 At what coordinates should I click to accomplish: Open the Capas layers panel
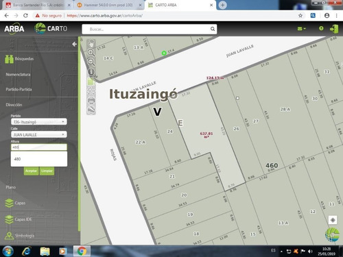[x=15, y=203]
